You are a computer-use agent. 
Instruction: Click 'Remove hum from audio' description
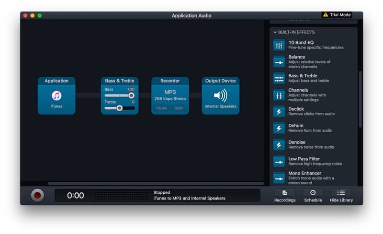[x=310, y=131]
